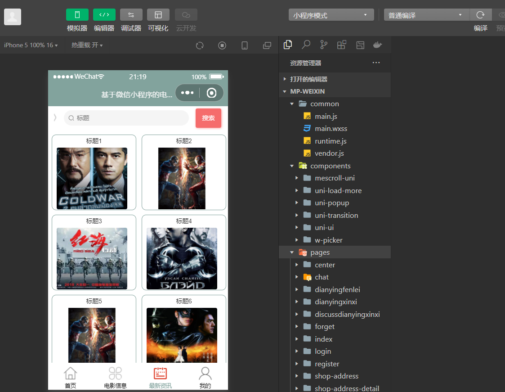The image size is (505, 392).
Task: Open the 普通编译 compile mode dropdown
Action: point(426,15)
